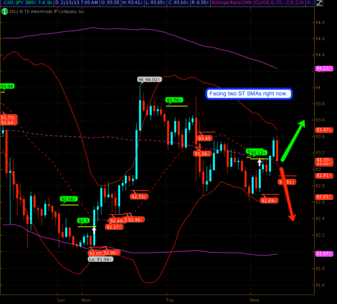This screenshot has width=337, height=304.
Task: Click the red 92.73 price bubble
Action: coord(139,196)
